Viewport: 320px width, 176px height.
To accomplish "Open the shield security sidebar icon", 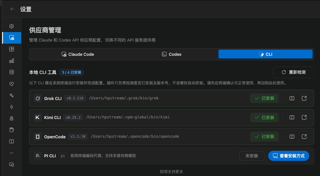I will 12,84.
